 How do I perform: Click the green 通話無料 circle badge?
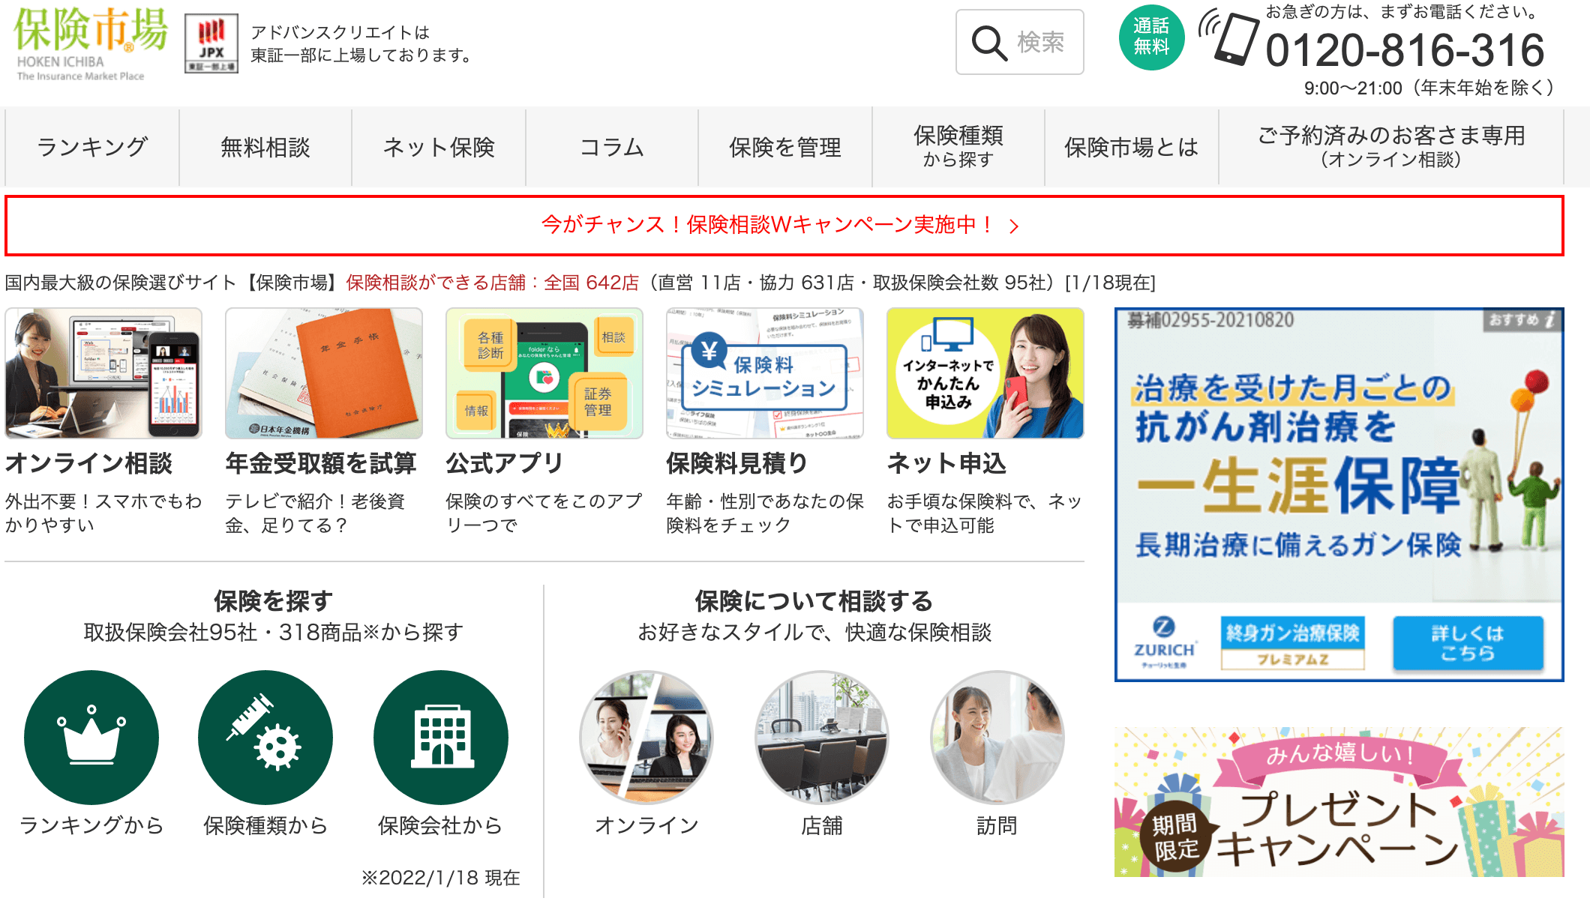coord(1151,37)
